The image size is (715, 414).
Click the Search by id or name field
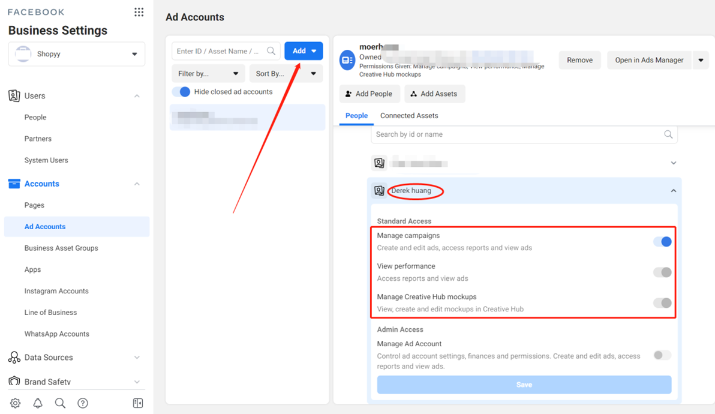[516, 134]
